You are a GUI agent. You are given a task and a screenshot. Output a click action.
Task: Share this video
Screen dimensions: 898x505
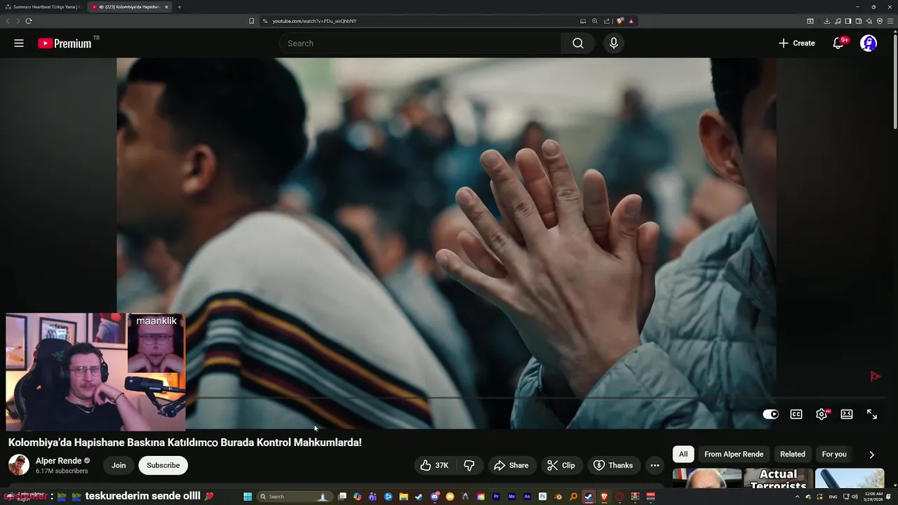click(x=511, y=465)
